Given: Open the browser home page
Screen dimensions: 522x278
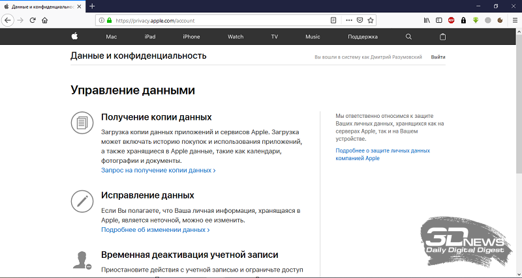Looking at the screenshot, I should coord(44,20).
